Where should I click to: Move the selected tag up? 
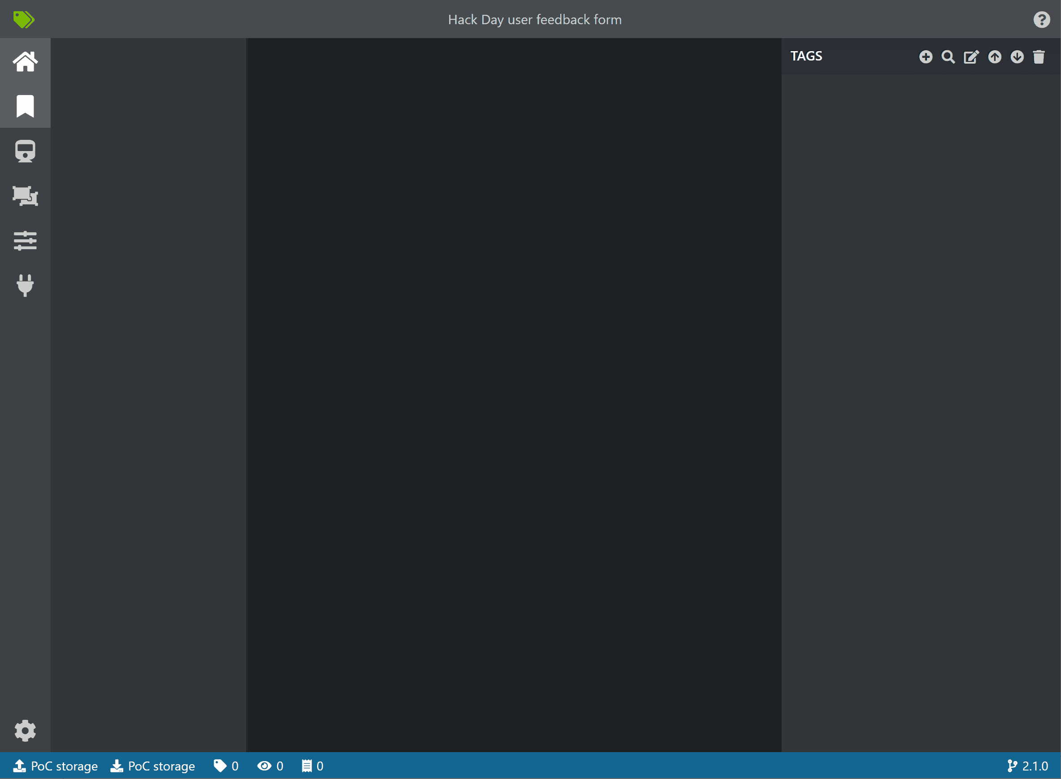[x=994, y=56]
